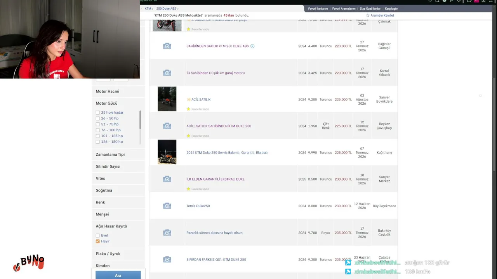Image resolution: width=497 pixels, height=279 pixels.
Task: Open Size Özel İlanlar menu
Action: pyautogui.click(x=370, y=9)
